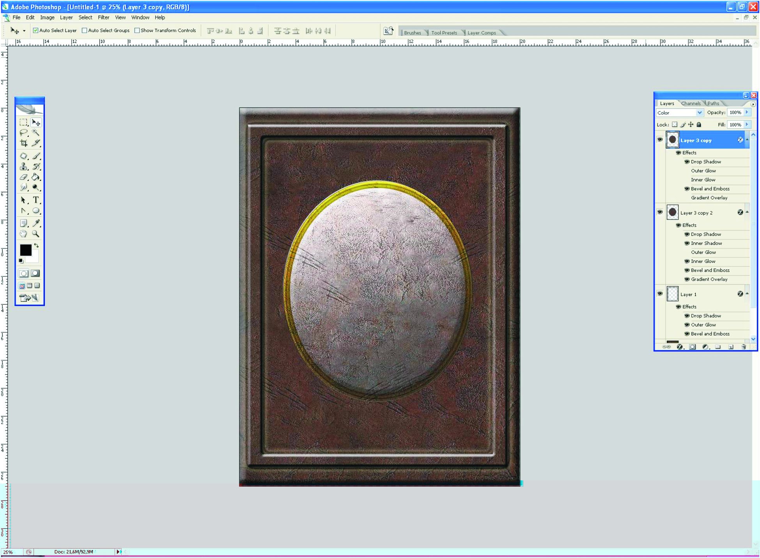Viewport: 760px width, 558px height.
Task: Uncheck Auto Select Layer checkbox
Action: 36,30
